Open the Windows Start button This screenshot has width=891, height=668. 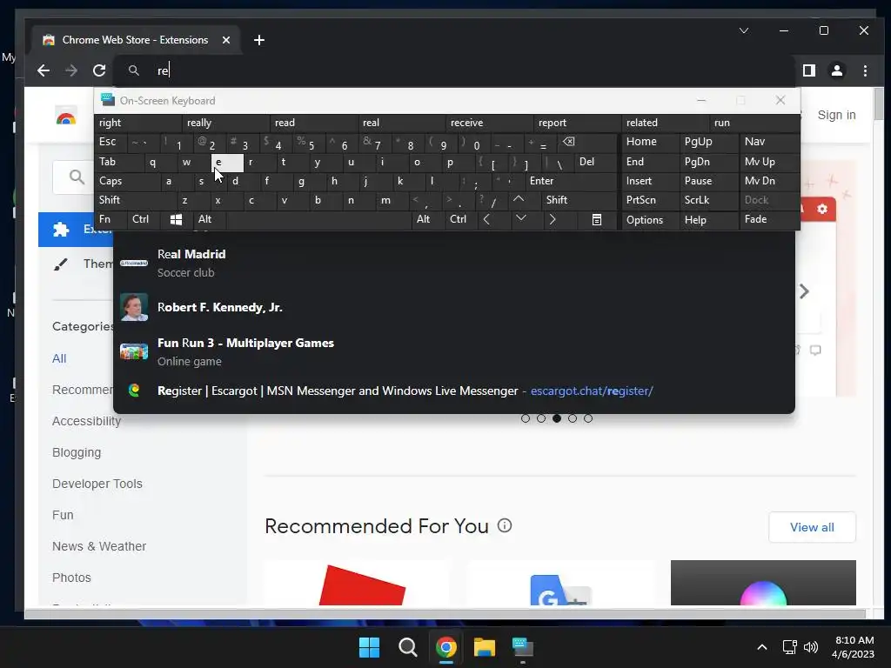[369, 647]
